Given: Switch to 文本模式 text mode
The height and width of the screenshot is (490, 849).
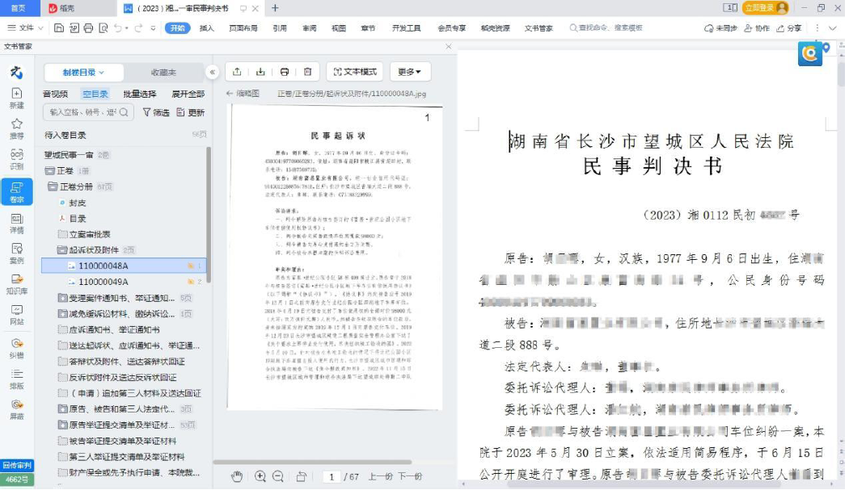Looking at the screenshot, I should [x=354, y=72].
